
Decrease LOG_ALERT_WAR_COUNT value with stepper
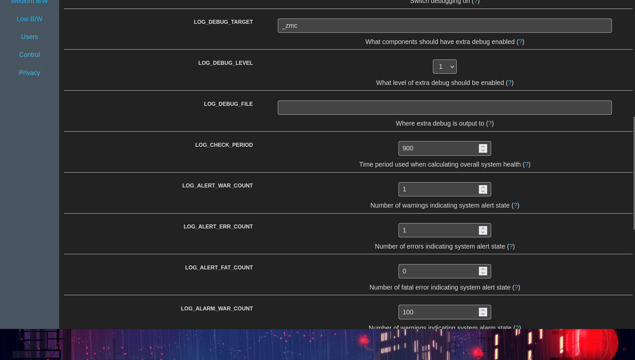pos(483,191)
